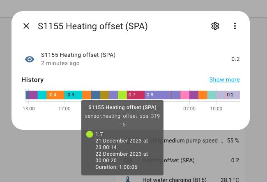Open entity settings with the gear icon
Image resolution: width=267 pixels, height=182 pixels.
[215, 26]
